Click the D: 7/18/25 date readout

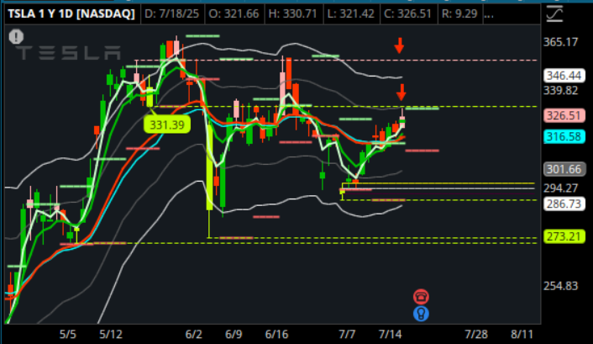click(x=171, y=14)
